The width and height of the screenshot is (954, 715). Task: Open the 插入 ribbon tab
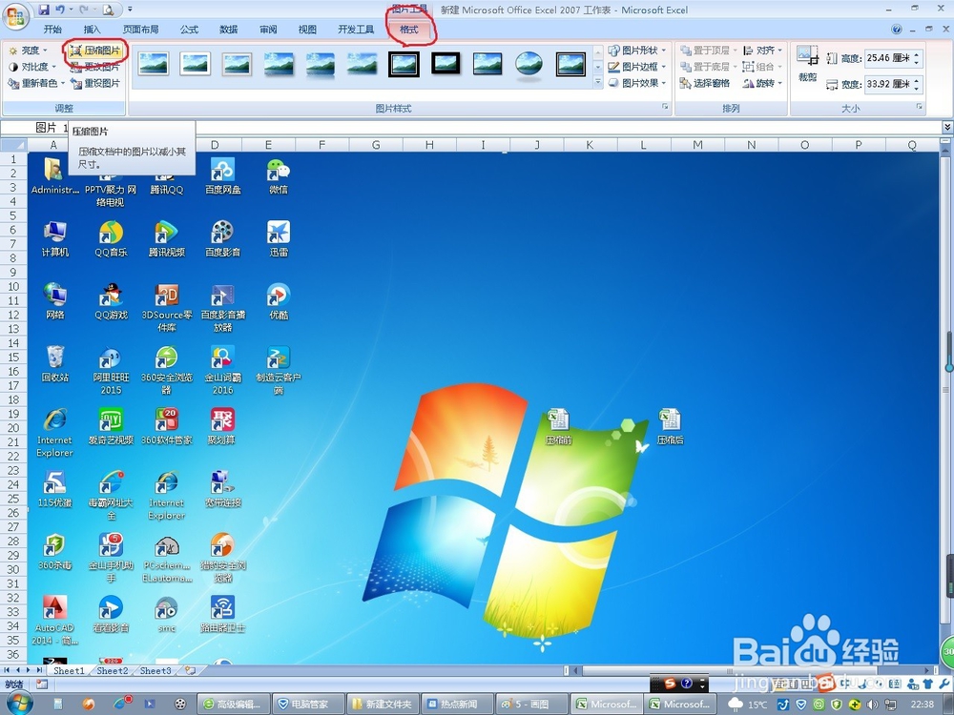coord(92,30)
